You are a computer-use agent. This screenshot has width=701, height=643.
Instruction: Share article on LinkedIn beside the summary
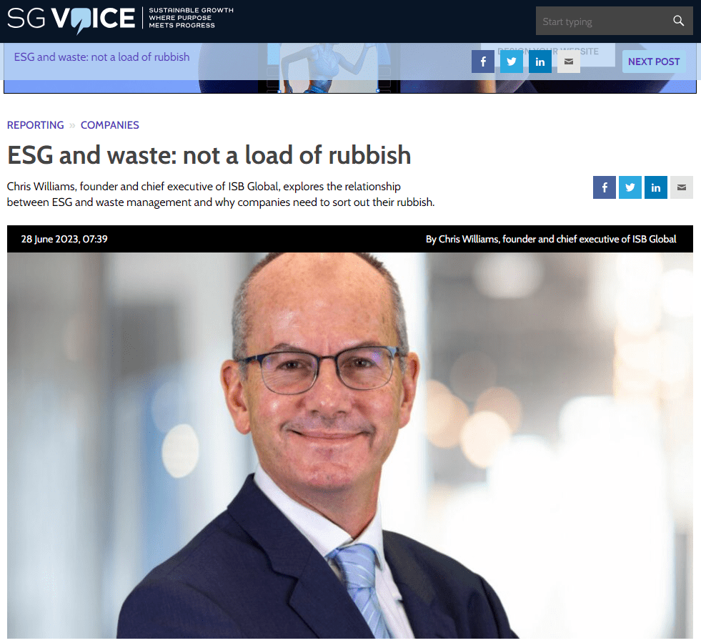pos(656,187)
